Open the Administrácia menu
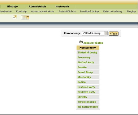138x115 pixels. click(37, 6)
